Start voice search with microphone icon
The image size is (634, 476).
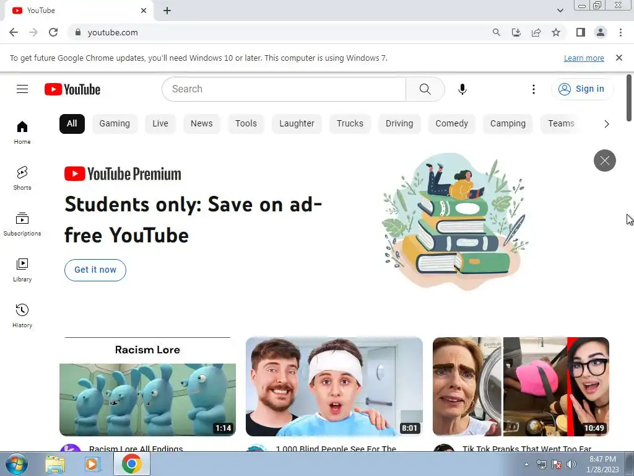[x=462, y=89]
